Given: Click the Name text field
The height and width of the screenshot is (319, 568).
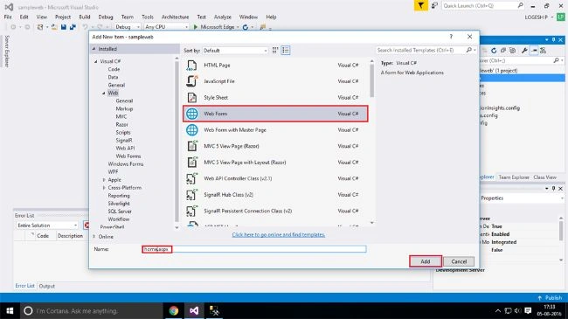Looking at the screenshot, I should pyautogui.click(x=254, y=249).
